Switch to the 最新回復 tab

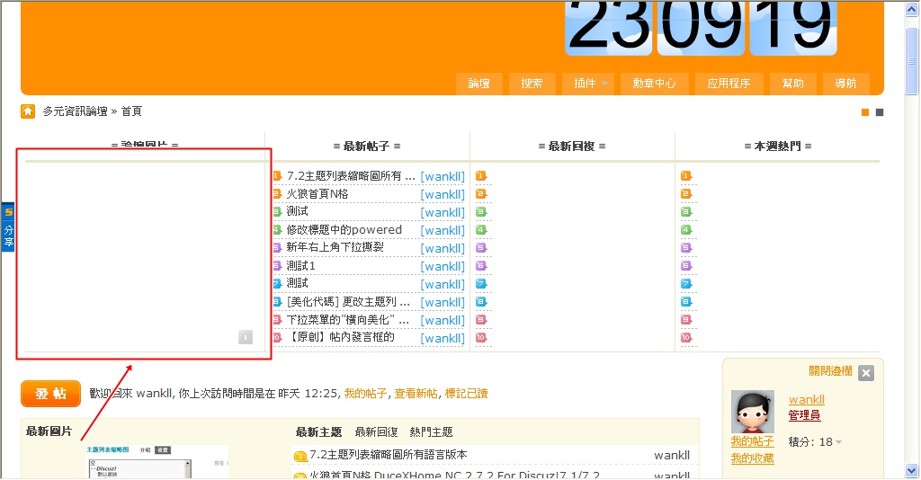376,432
